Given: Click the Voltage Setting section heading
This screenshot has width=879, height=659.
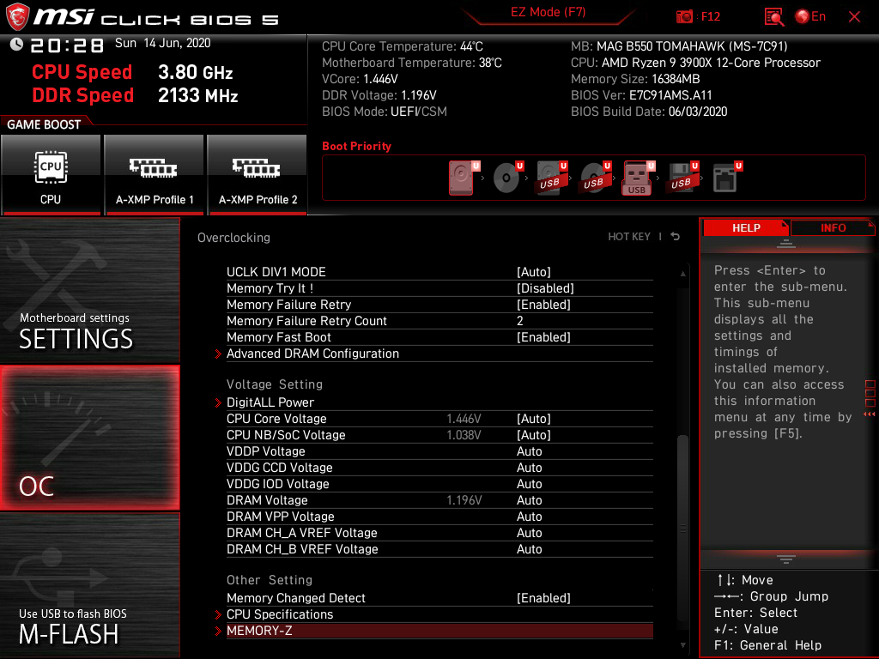Looking at the screenshot, I should coord(275,384).
